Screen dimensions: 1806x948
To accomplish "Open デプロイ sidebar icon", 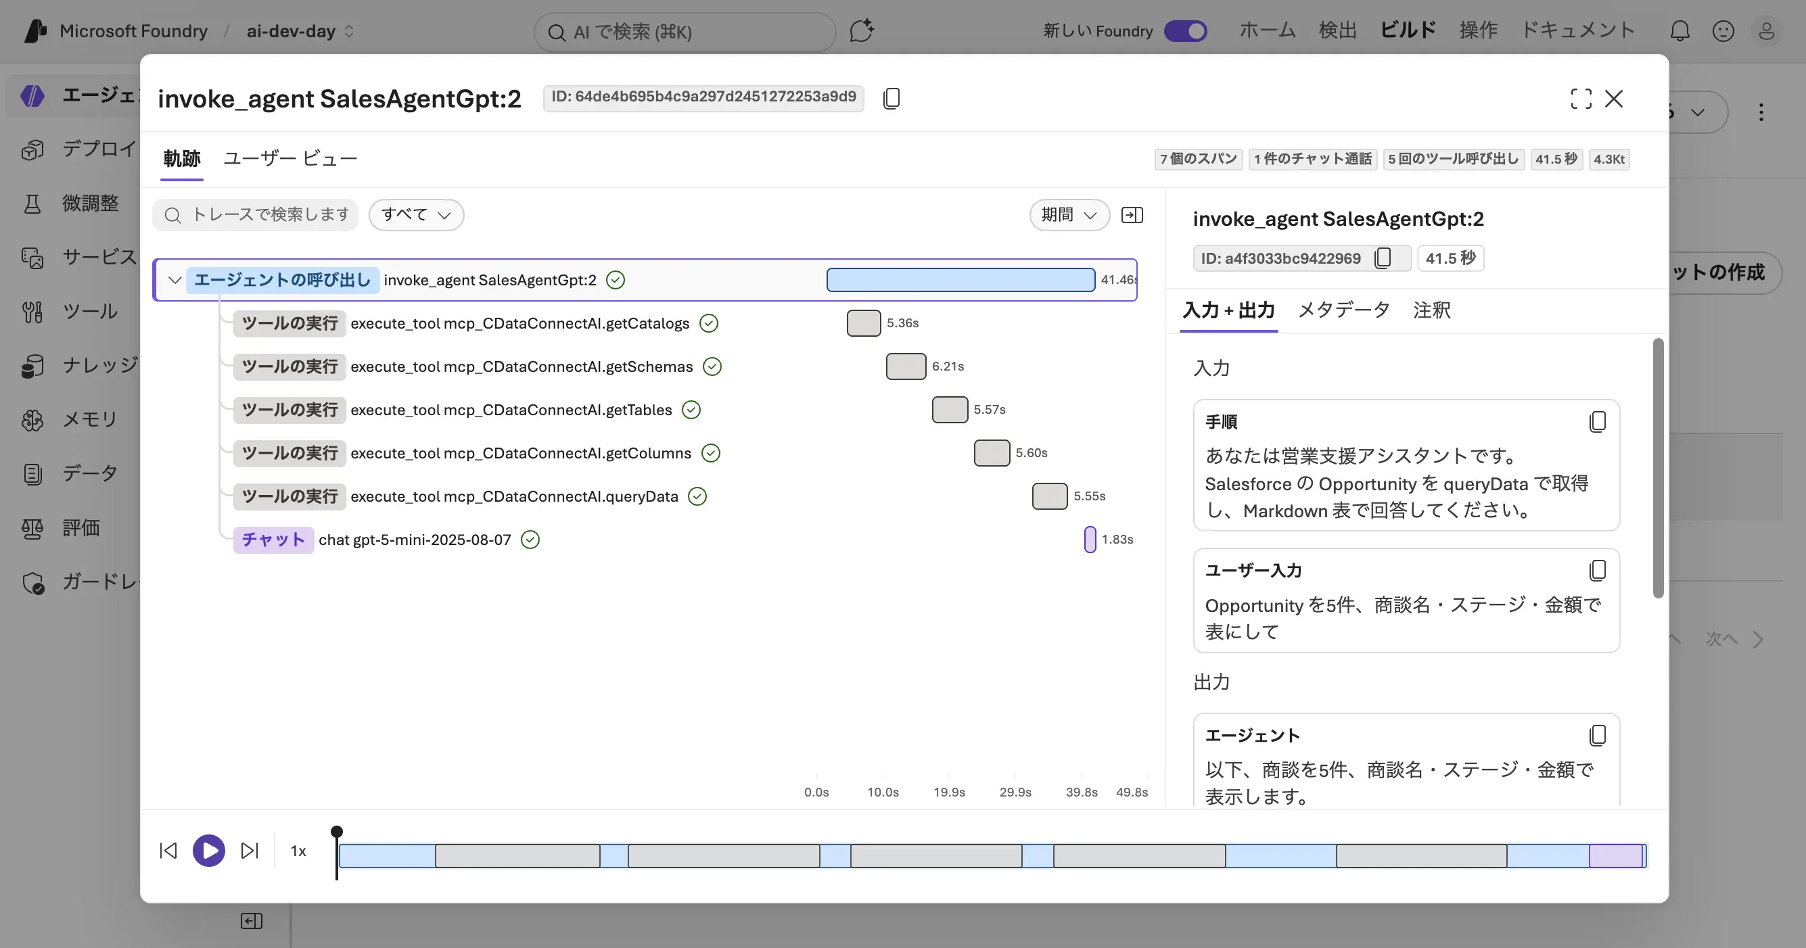I will (x=32, y=149).
